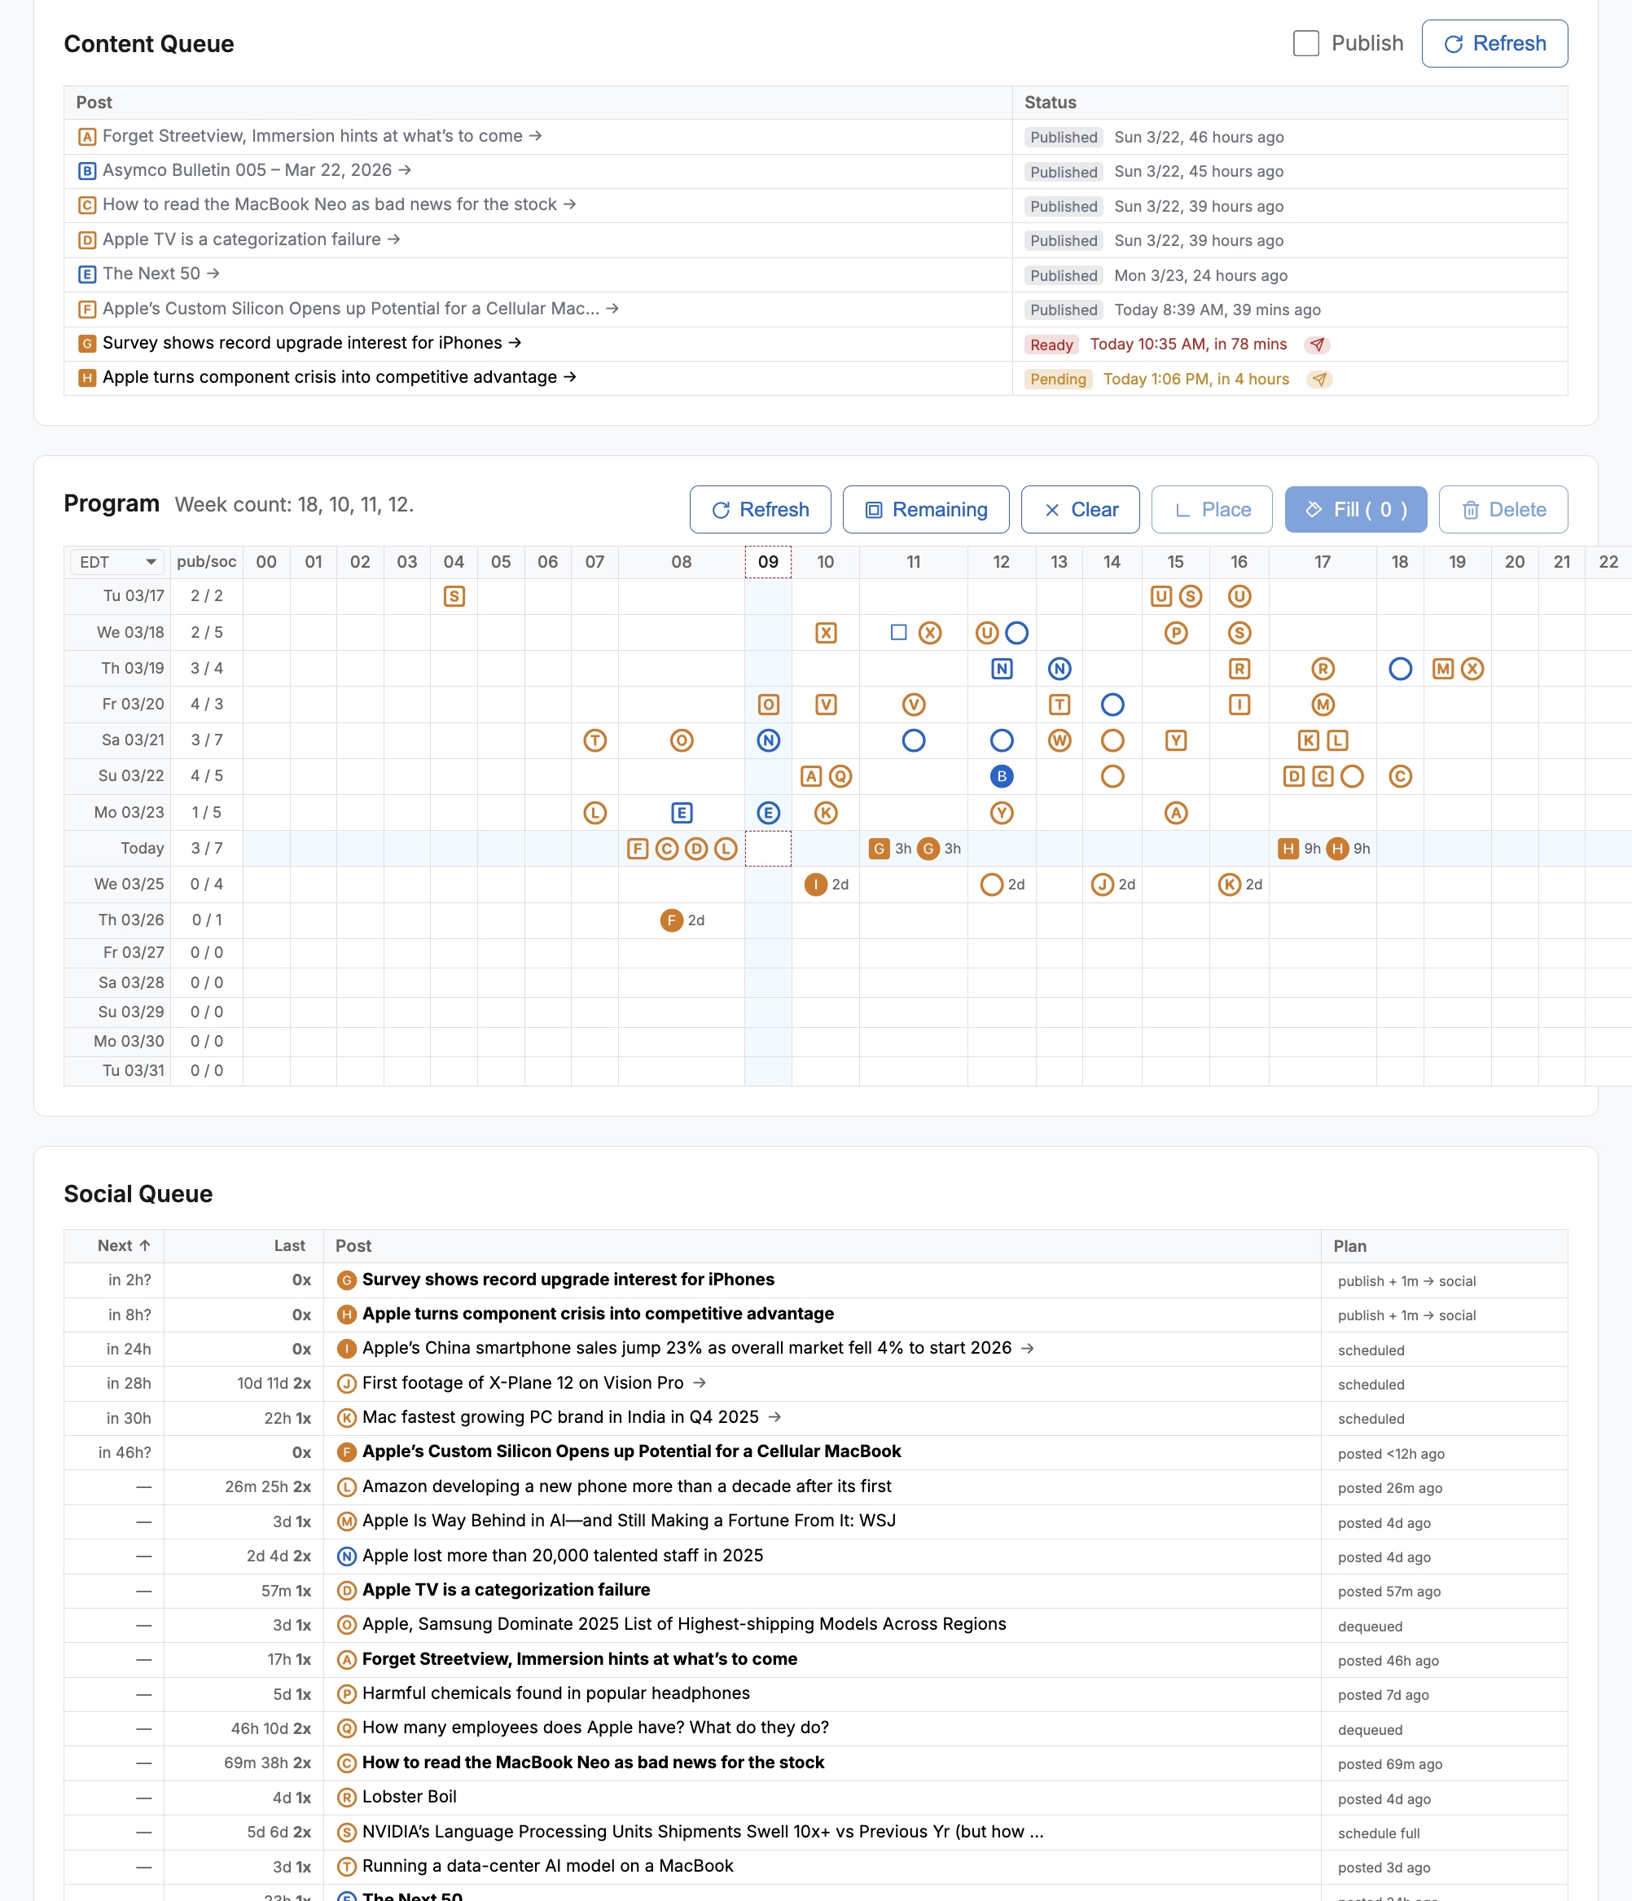This screenshot has width=1632, height=1901.
Task: Click filled square G 3h marker in Today row
Action: pyautogui.click(x=879, y=848)
